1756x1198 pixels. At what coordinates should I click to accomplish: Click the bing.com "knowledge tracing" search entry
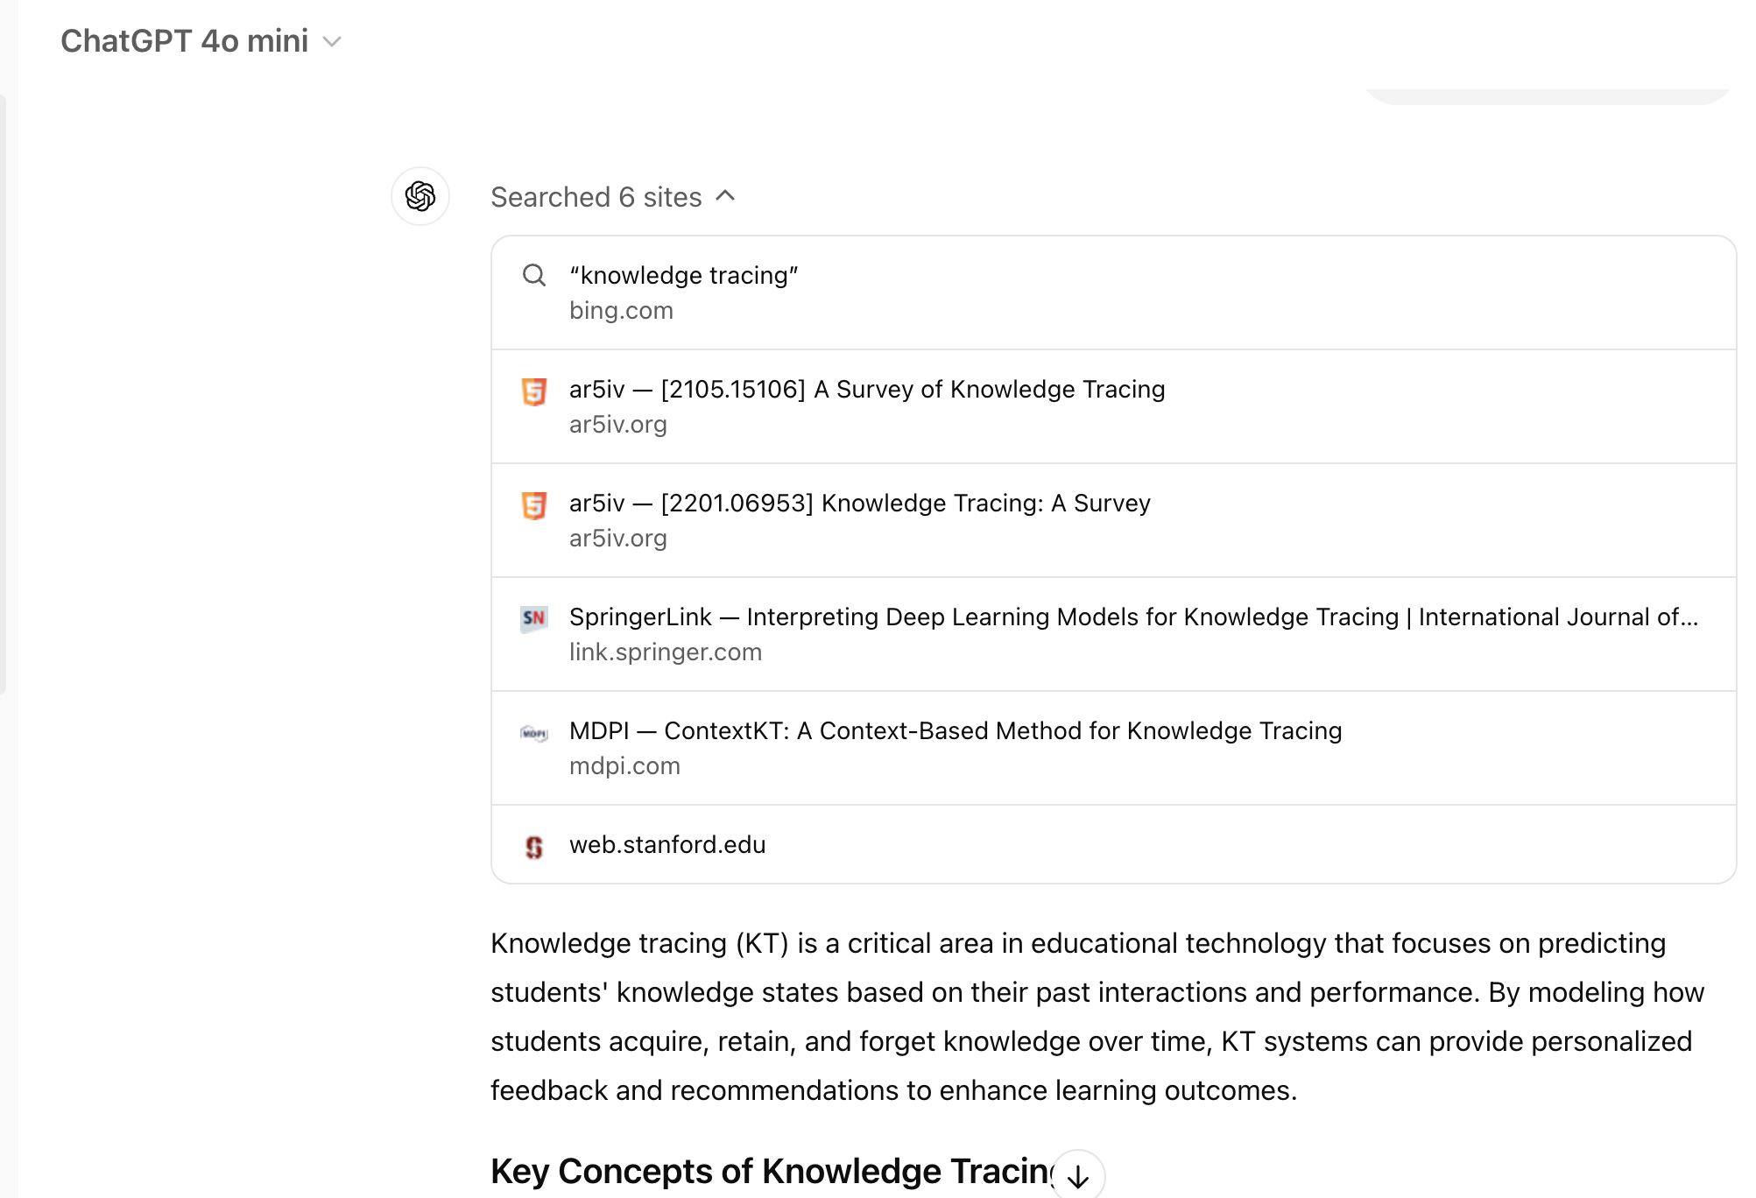coord(683,275)
